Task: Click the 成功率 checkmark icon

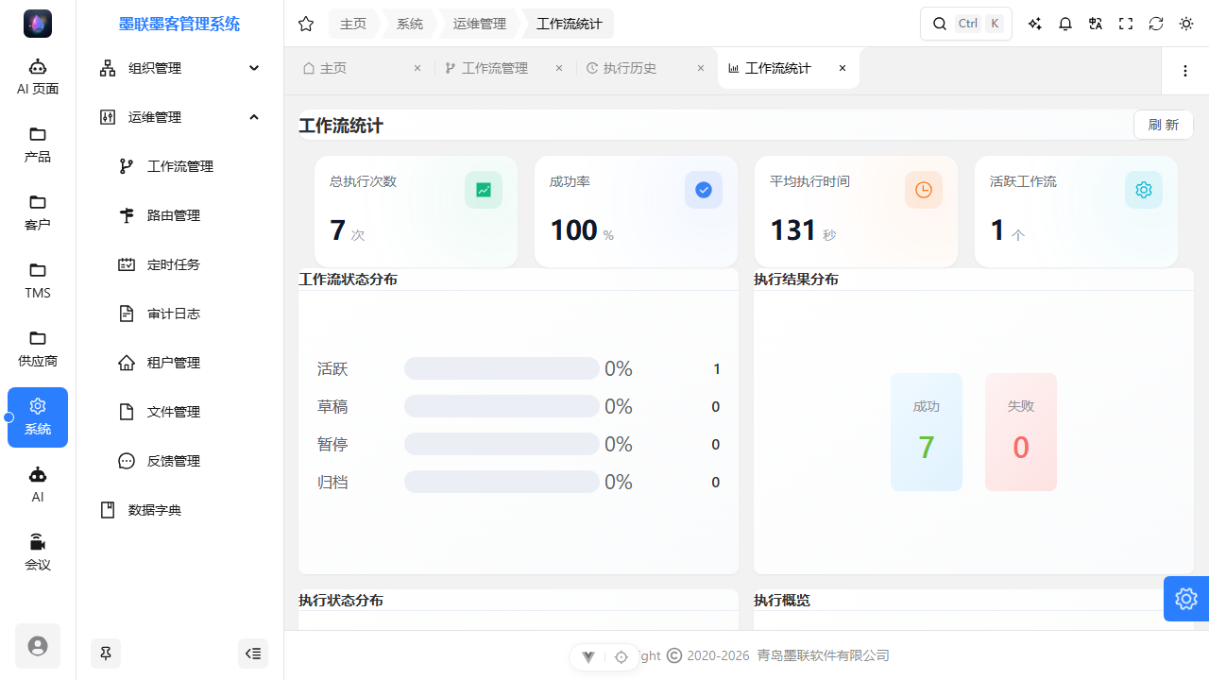Action: (704, 190)
